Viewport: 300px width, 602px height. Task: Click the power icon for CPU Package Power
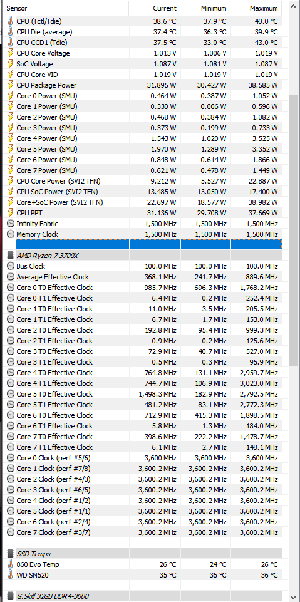11,85
